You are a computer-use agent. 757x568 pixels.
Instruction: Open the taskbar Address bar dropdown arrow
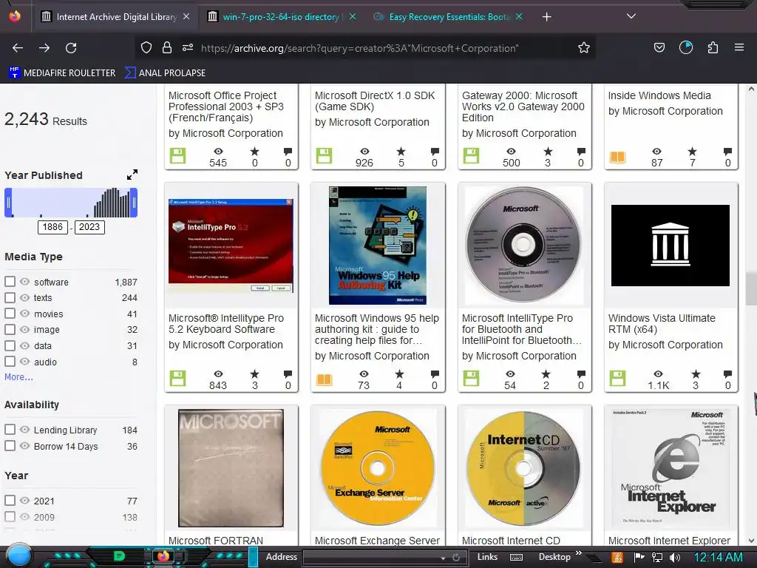coord(443,558)
